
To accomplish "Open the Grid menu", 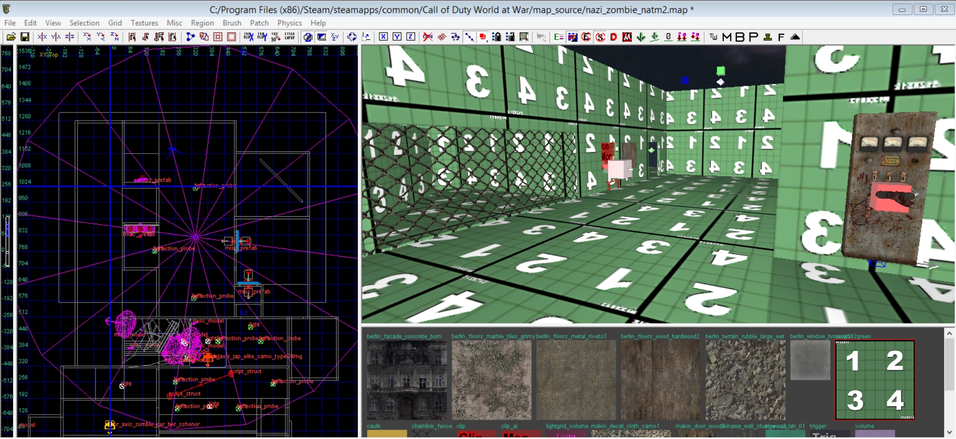I will [x=115, y=23].
